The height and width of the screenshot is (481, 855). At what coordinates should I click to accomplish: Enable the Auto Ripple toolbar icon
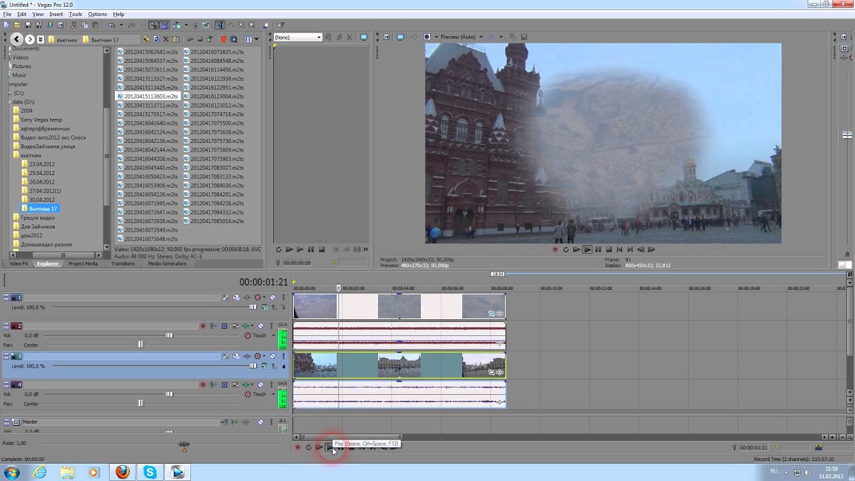[x=176, y=25]
